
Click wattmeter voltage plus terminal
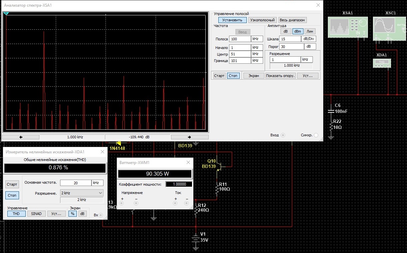point(122,203)
